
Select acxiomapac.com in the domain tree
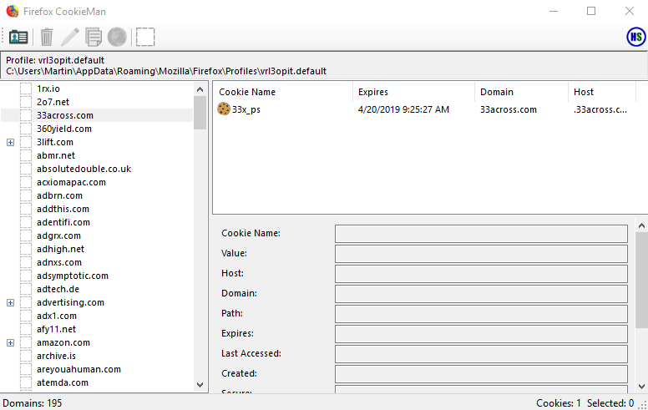tap(71, 182)
